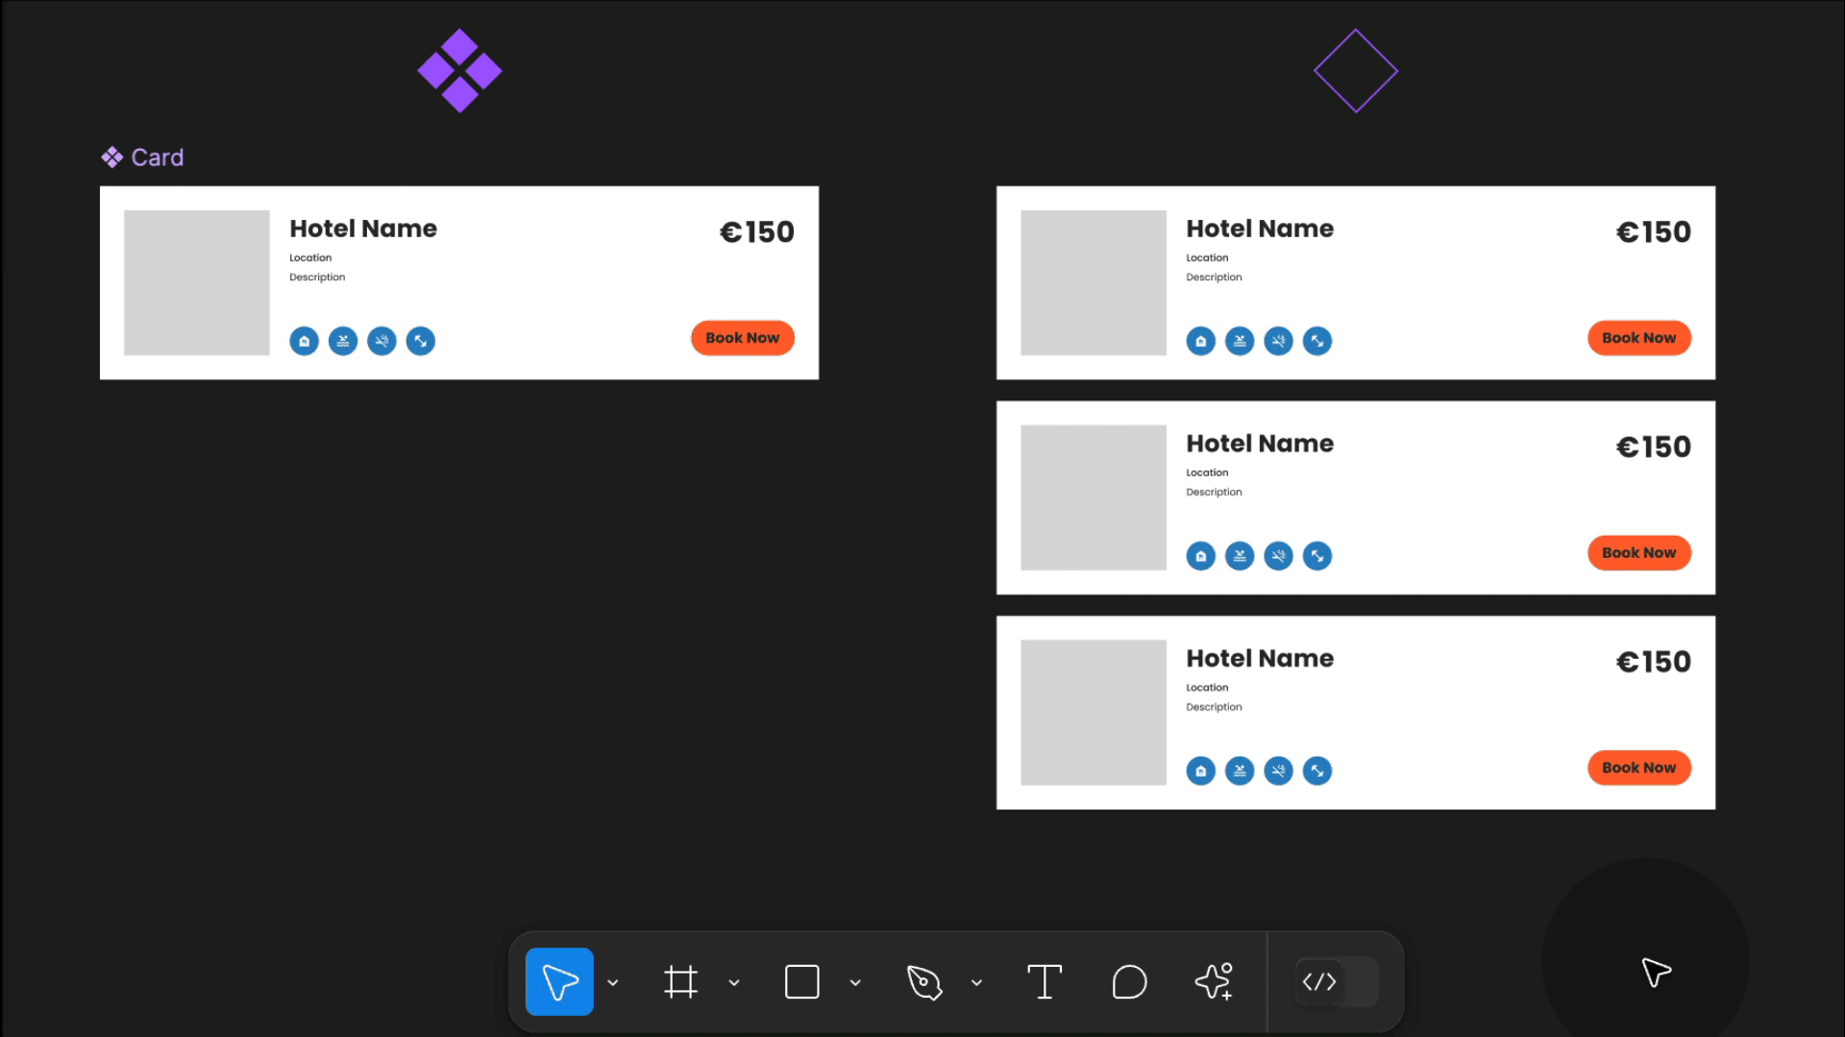Select the Text tool

pyautogui.click(x=1045, y=981)
